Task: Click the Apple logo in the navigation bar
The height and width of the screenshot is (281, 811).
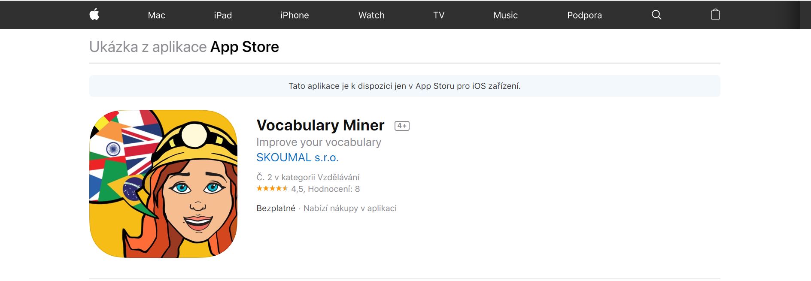Action: [94, 15]
